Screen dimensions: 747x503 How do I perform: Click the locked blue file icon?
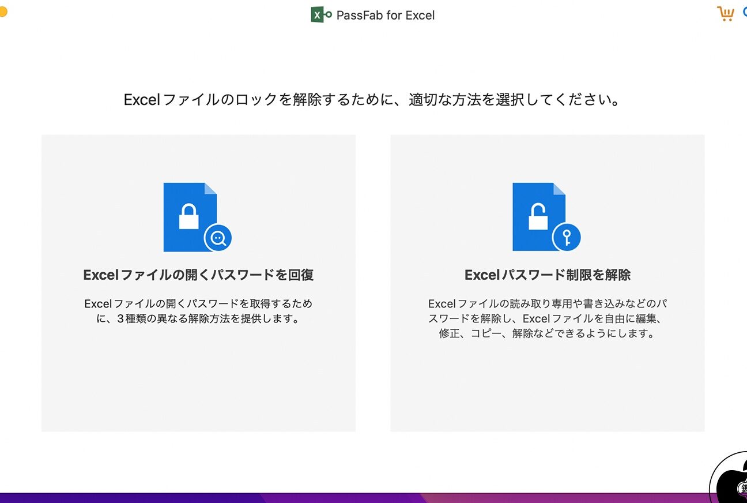[x=190, y=216]
